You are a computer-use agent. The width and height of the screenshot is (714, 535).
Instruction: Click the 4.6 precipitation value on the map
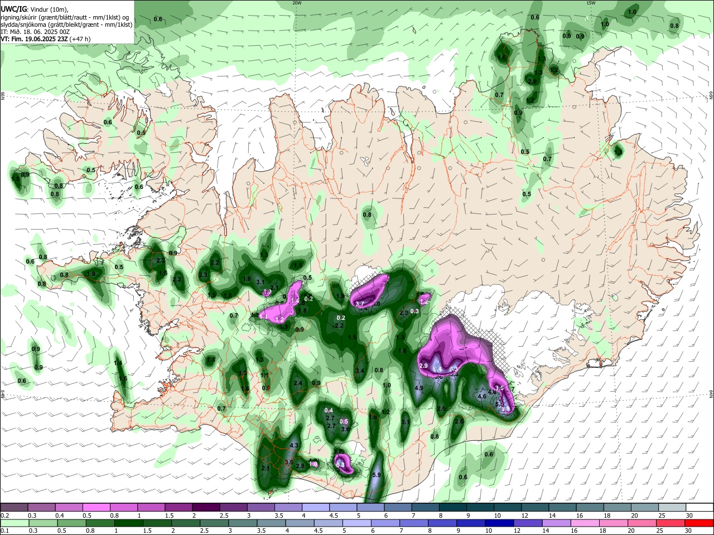coord(482,397)
